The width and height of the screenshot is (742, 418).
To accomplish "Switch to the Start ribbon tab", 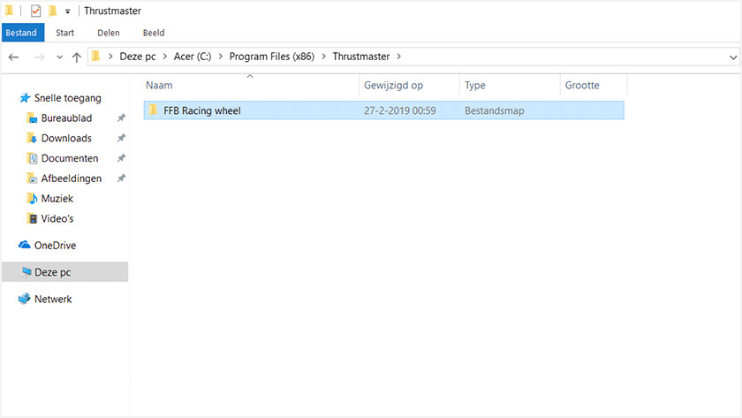I will (64, 33).
